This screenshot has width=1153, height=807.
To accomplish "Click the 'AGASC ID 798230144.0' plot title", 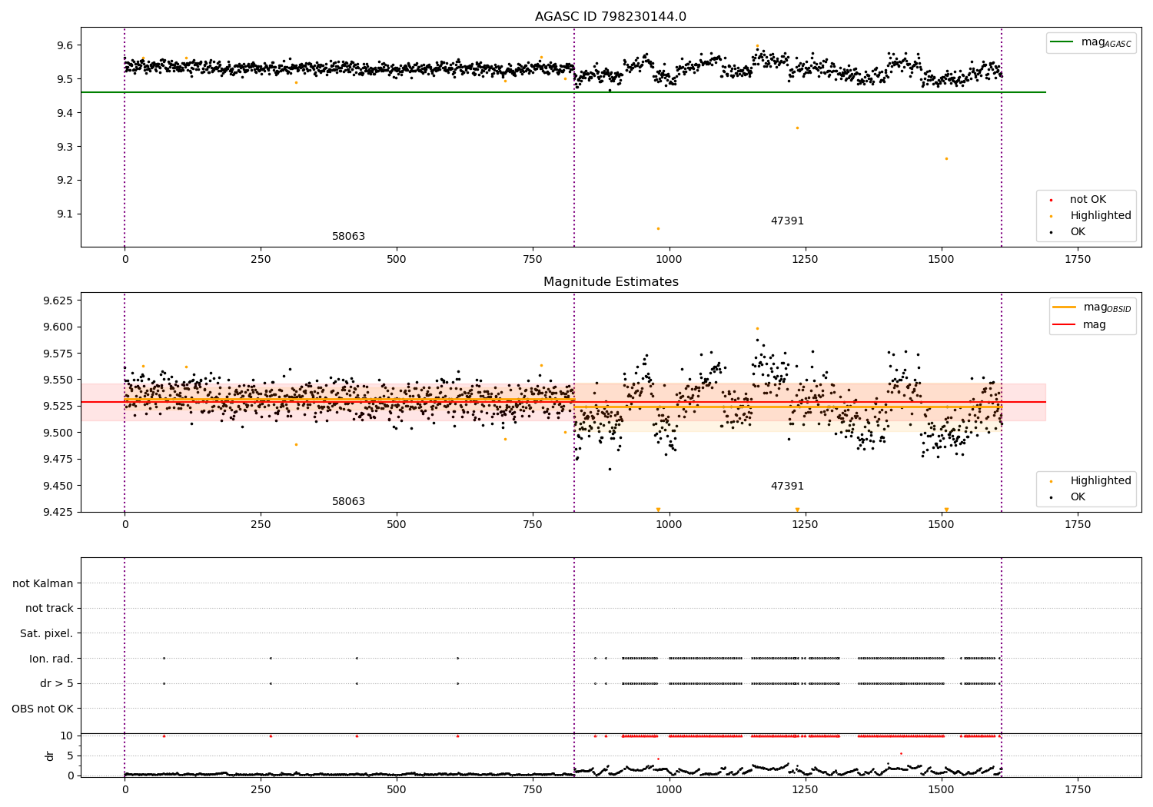I will [x=610, y=17].
